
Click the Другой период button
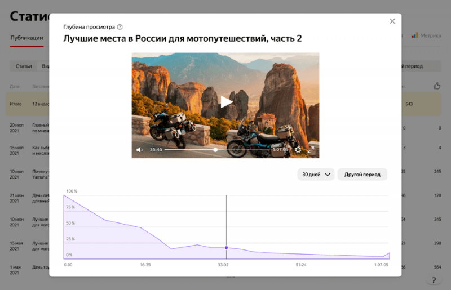(x=362, y=175)
